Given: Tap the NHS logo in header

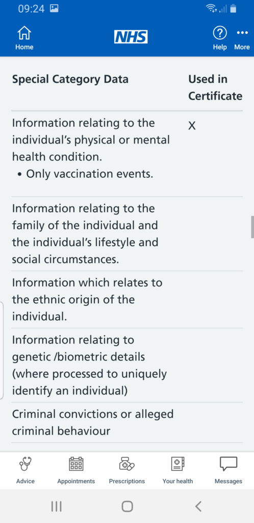Looking at the screenshot, I should (x=131, y=37).
